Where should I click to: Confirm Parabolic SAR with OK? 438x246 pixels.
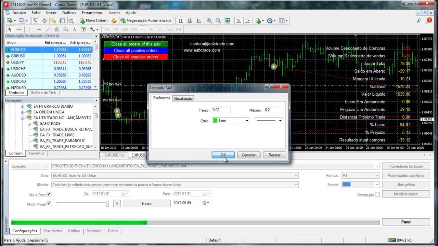coord(223,155)
